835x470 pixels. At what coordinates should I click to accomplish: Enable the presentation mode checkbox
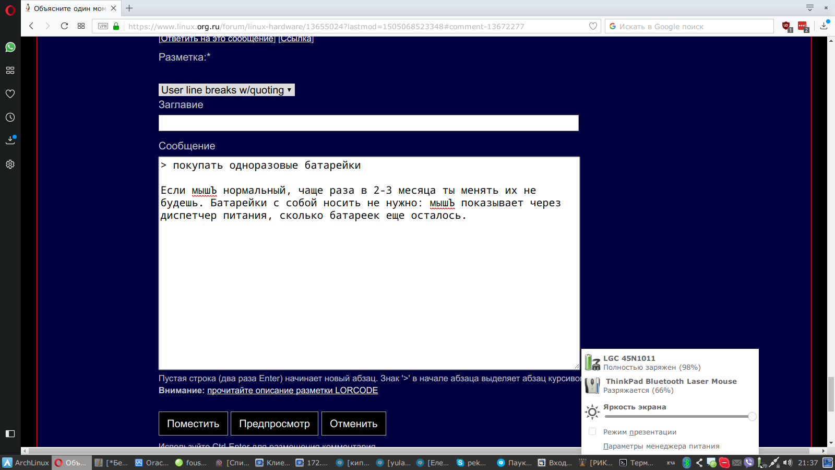pos(592,432)
